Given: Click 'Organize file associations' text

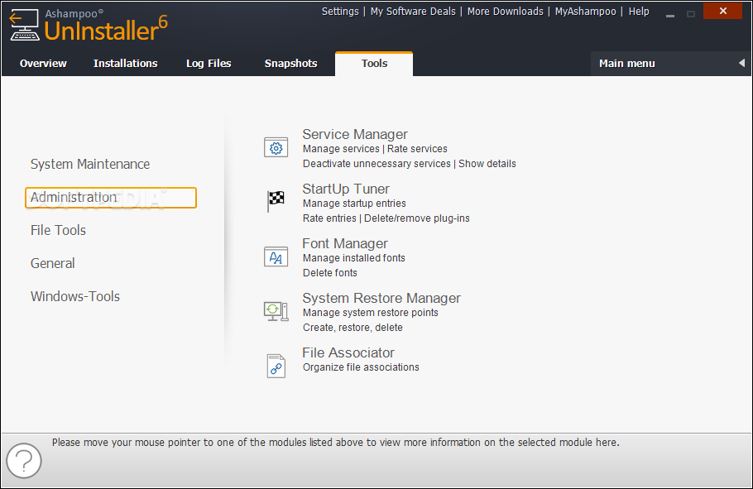Looking at the screenshot, I should pyautogui.click(x=361, y=367).
